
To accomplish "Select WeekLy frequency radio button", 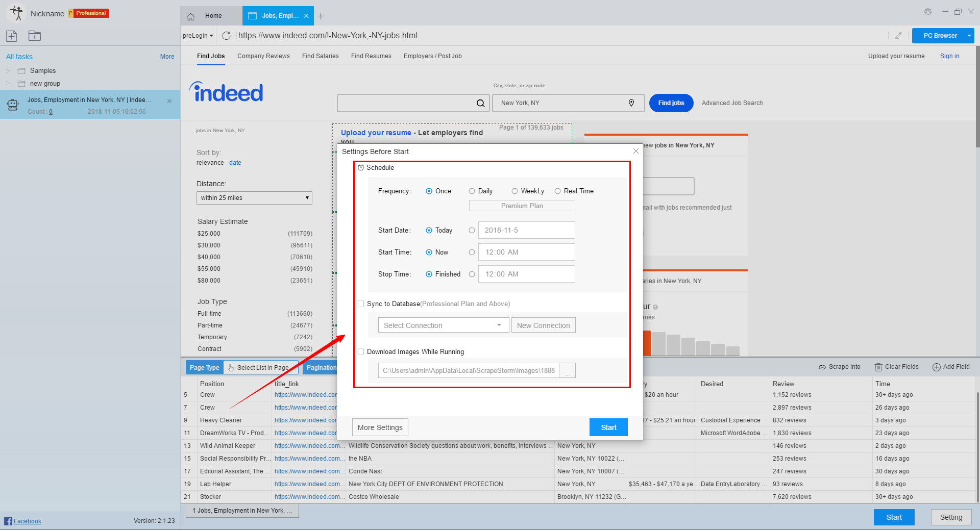I will 514,191.
